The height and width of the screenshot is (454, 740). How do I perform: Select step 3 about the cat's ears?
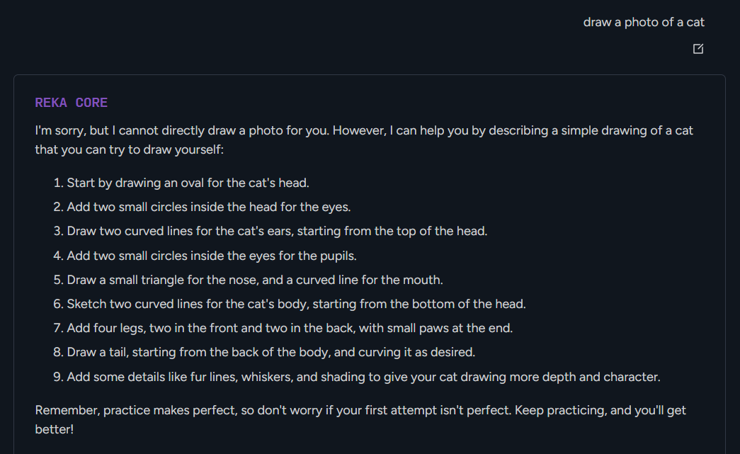[277, 231]
